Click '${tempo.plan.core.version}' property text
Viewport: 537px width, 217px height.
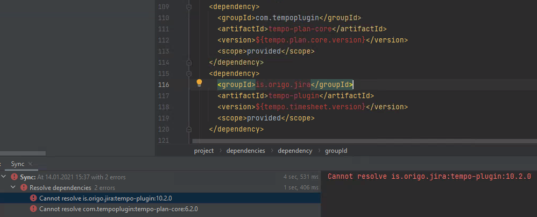310,40
